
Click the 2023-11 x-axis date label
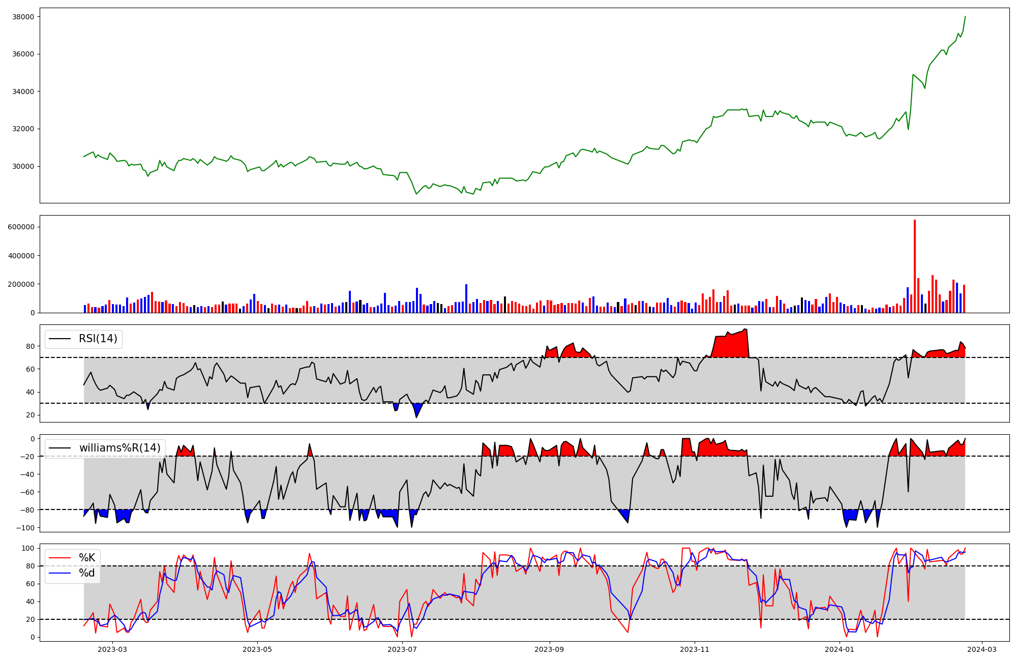694,649
